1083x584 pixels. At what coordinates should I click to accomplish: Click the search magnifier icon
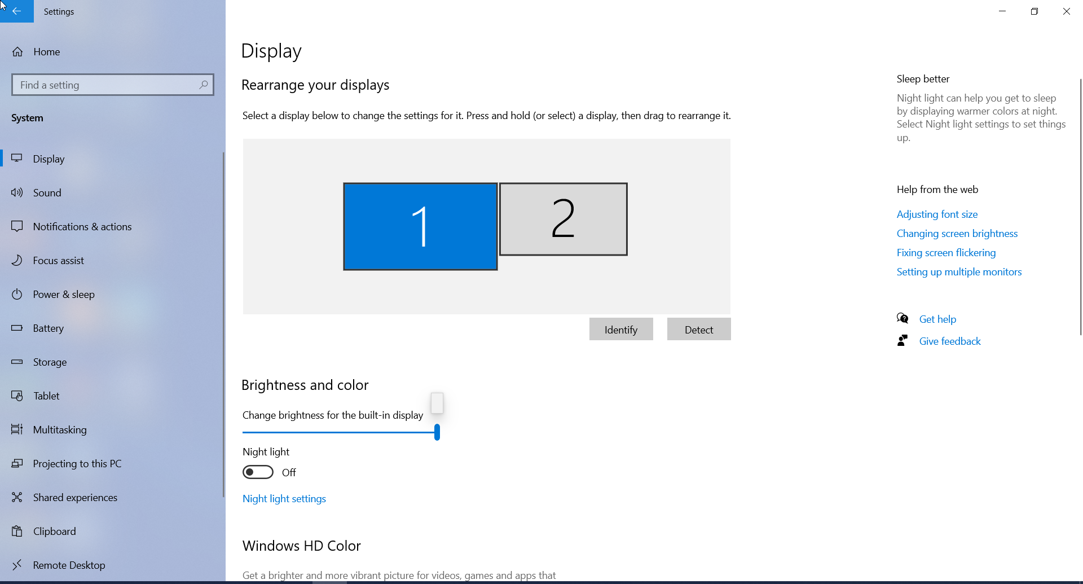click(x=204, y=85)
